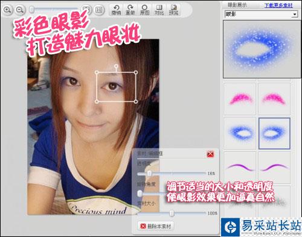Select the left blue ring eyeshadow thumbnail
This screenshot has height=237, width=302.
(x=240, y=133)
